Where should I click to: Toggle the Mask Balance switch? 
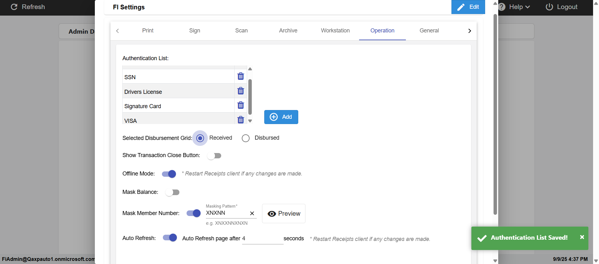point(173,192)
